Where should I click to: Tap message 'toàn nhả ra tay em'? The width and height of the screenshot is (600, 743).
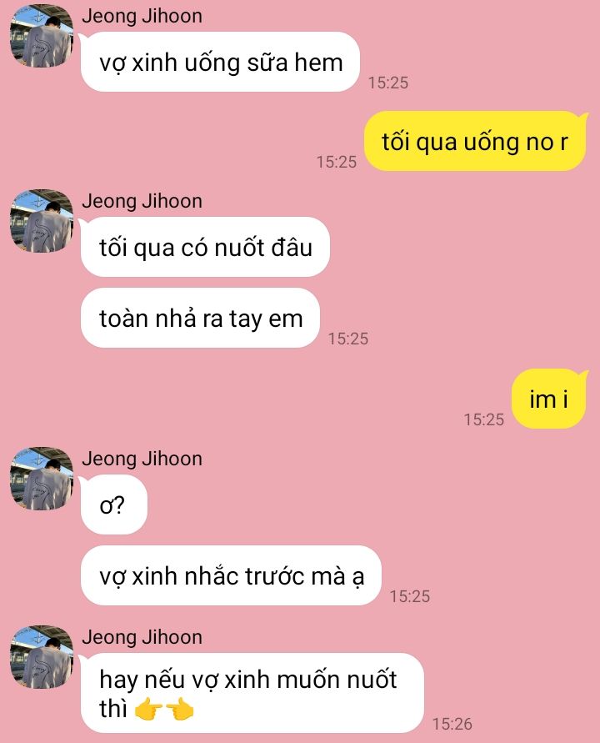tap(200, 318)
